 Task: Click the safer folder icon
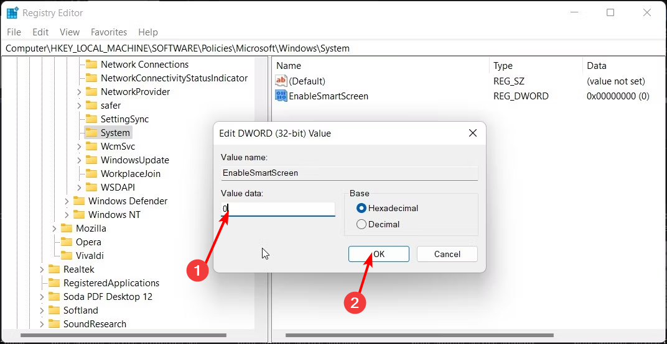pyautogui.click(x=91, y=106)
